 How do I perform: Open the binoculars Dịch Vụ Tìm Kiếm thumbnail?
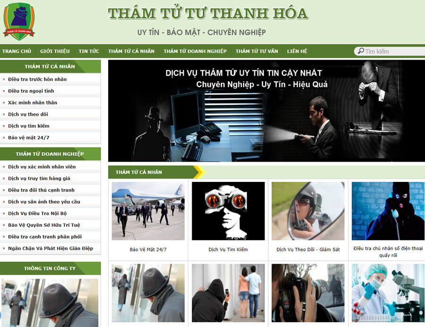pyautogui.click(x=228, y=211)
